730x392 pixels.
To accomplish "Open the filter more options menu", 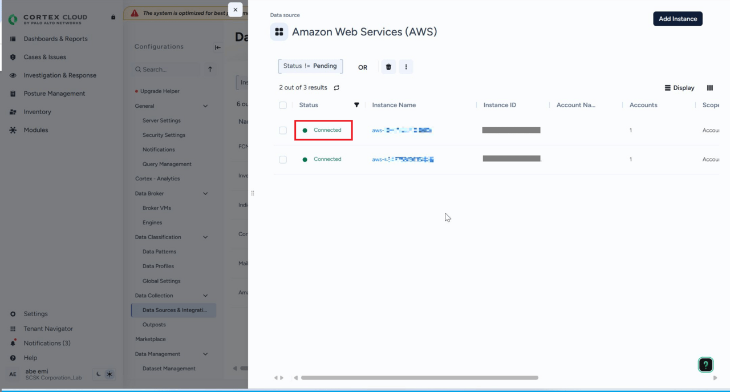I will point(406,67).
